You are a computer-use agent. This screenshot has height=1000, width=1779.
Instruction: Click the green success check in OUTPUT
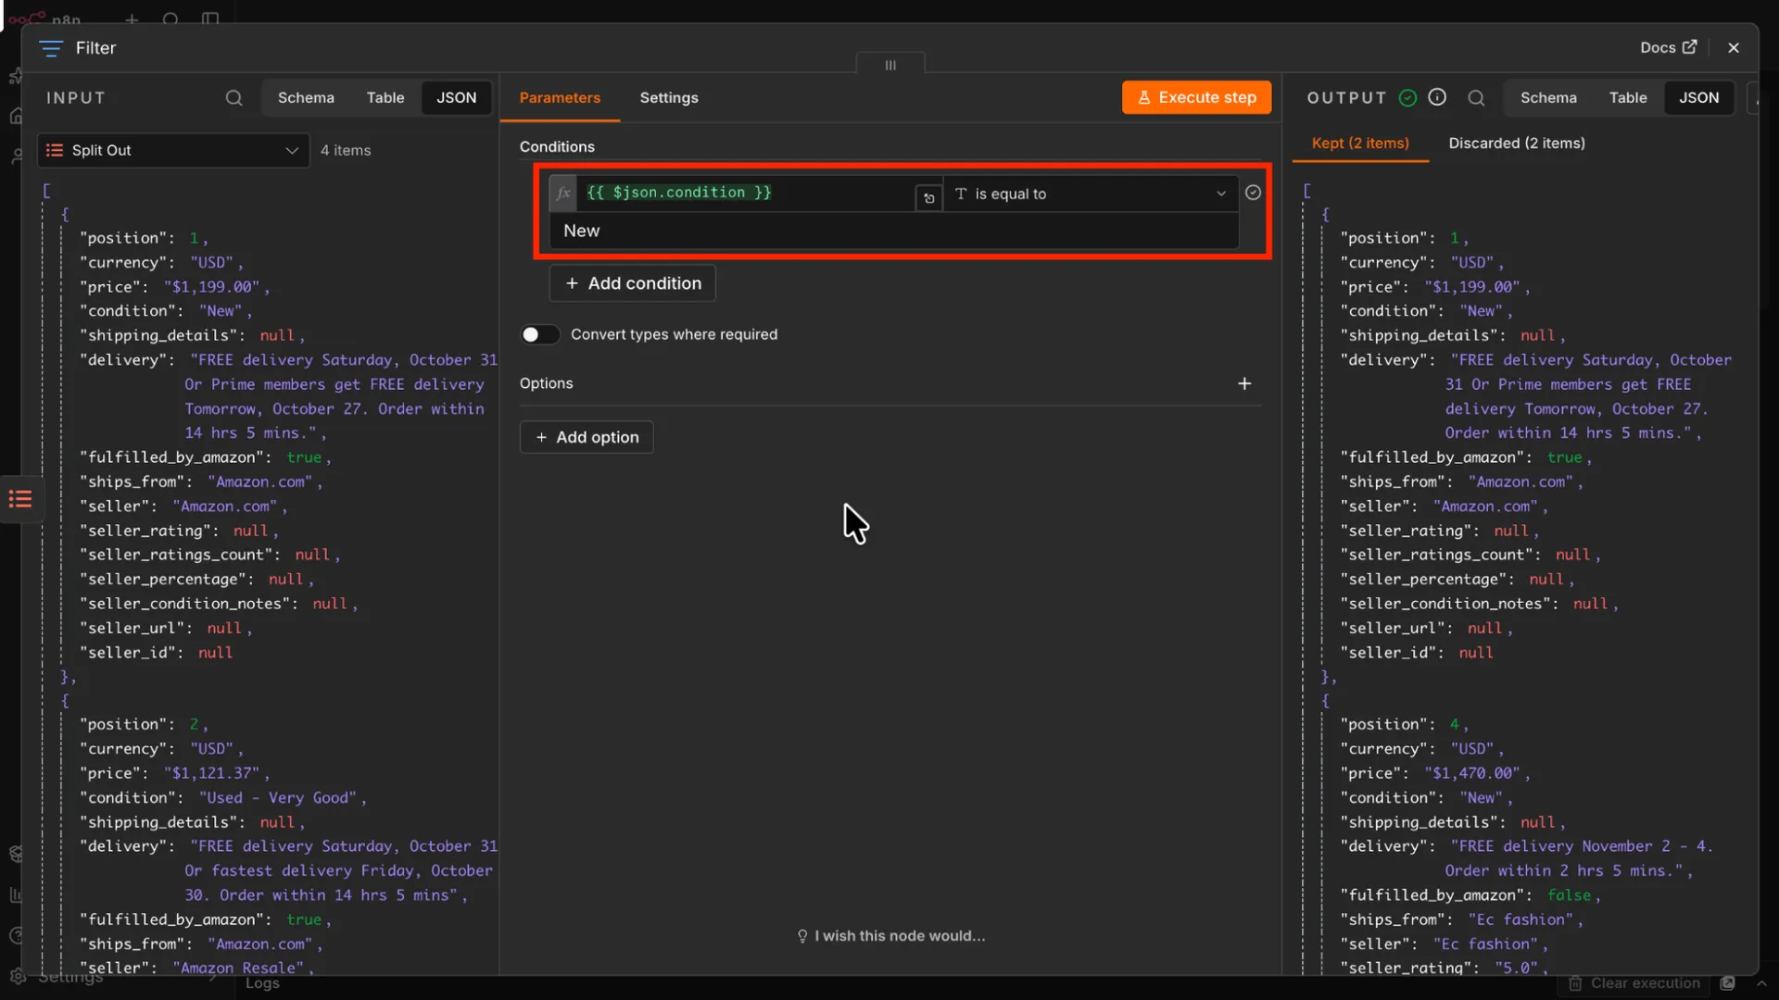point(1407,98)
